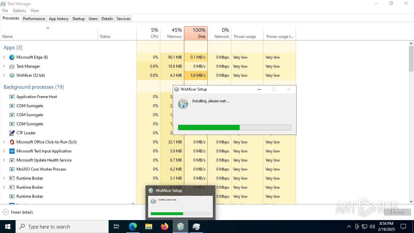Viewport: 414px width, 233px height.
Task: Click the CTF Loader pencil icon
Action: (12, 133)
